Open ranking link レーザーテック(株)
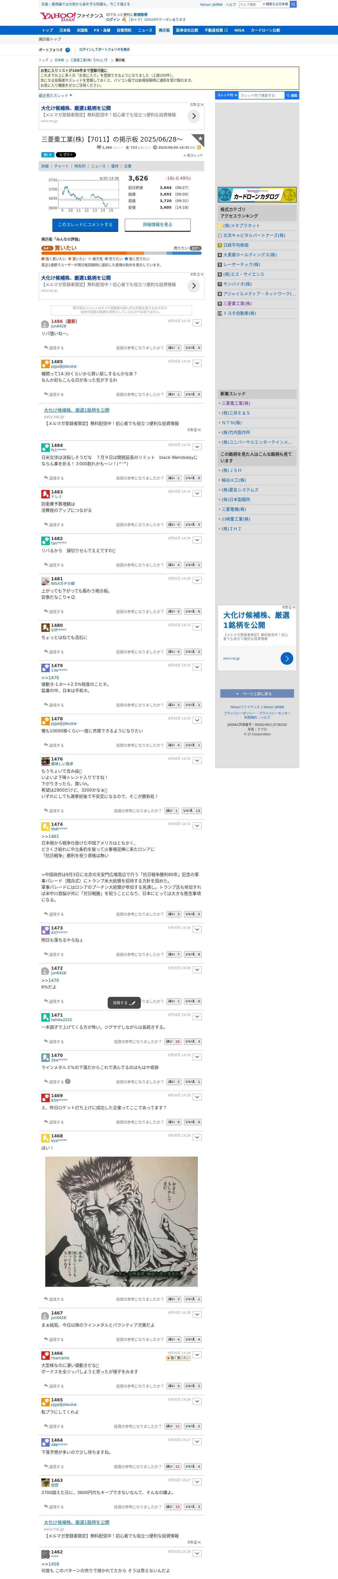Viewport: 338px width, 1579px height. tap(241, 265)
